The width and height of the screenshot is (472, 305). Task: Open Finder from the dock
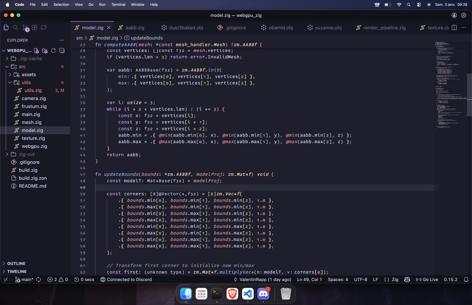point(186,293)
